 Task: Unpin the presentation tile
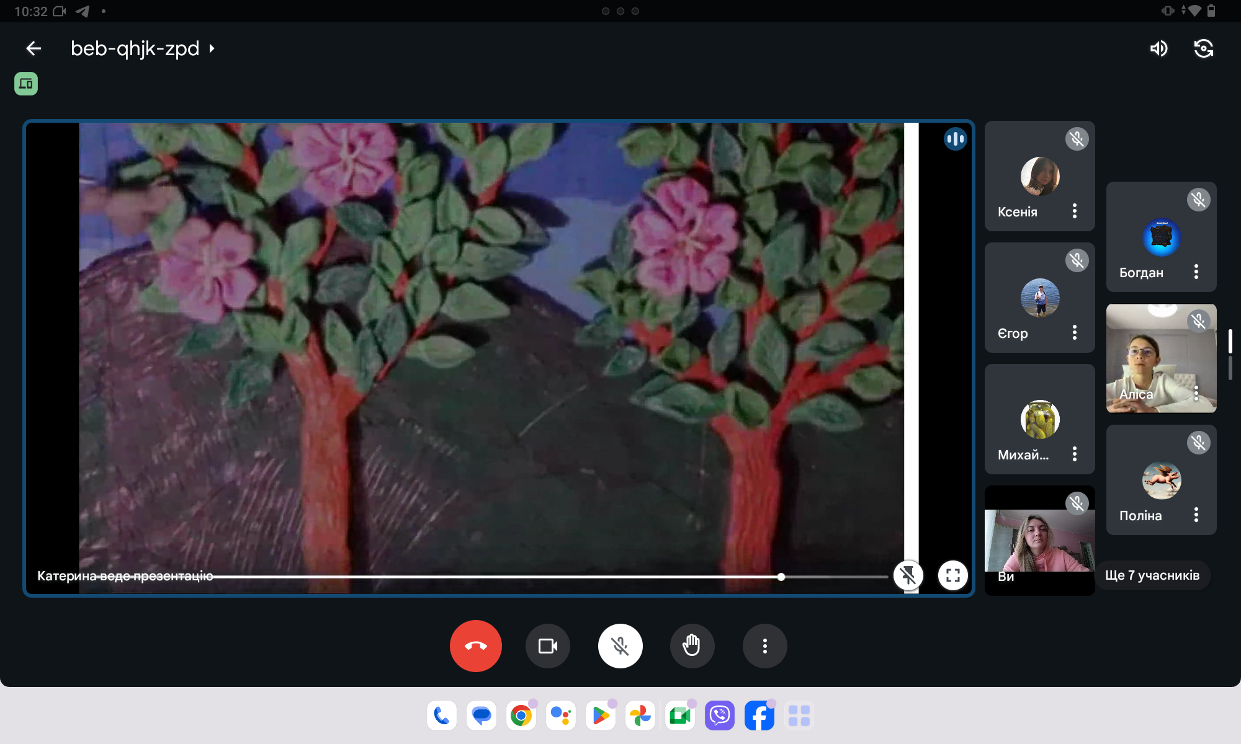point(908,575)
